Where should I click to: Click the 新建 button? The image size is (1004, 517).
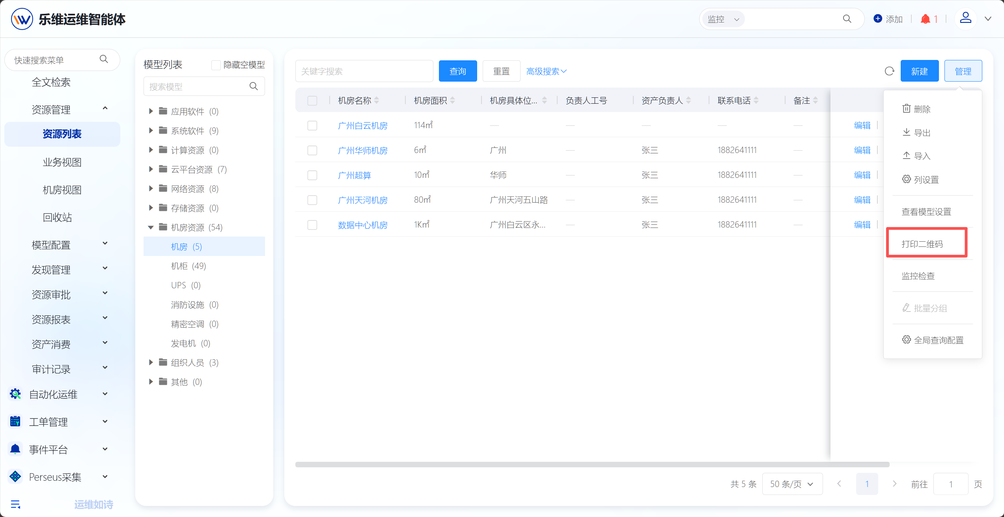919,71
